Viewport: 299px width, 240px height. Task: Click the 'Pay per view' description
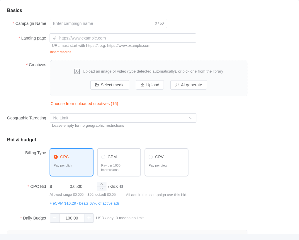158,166
